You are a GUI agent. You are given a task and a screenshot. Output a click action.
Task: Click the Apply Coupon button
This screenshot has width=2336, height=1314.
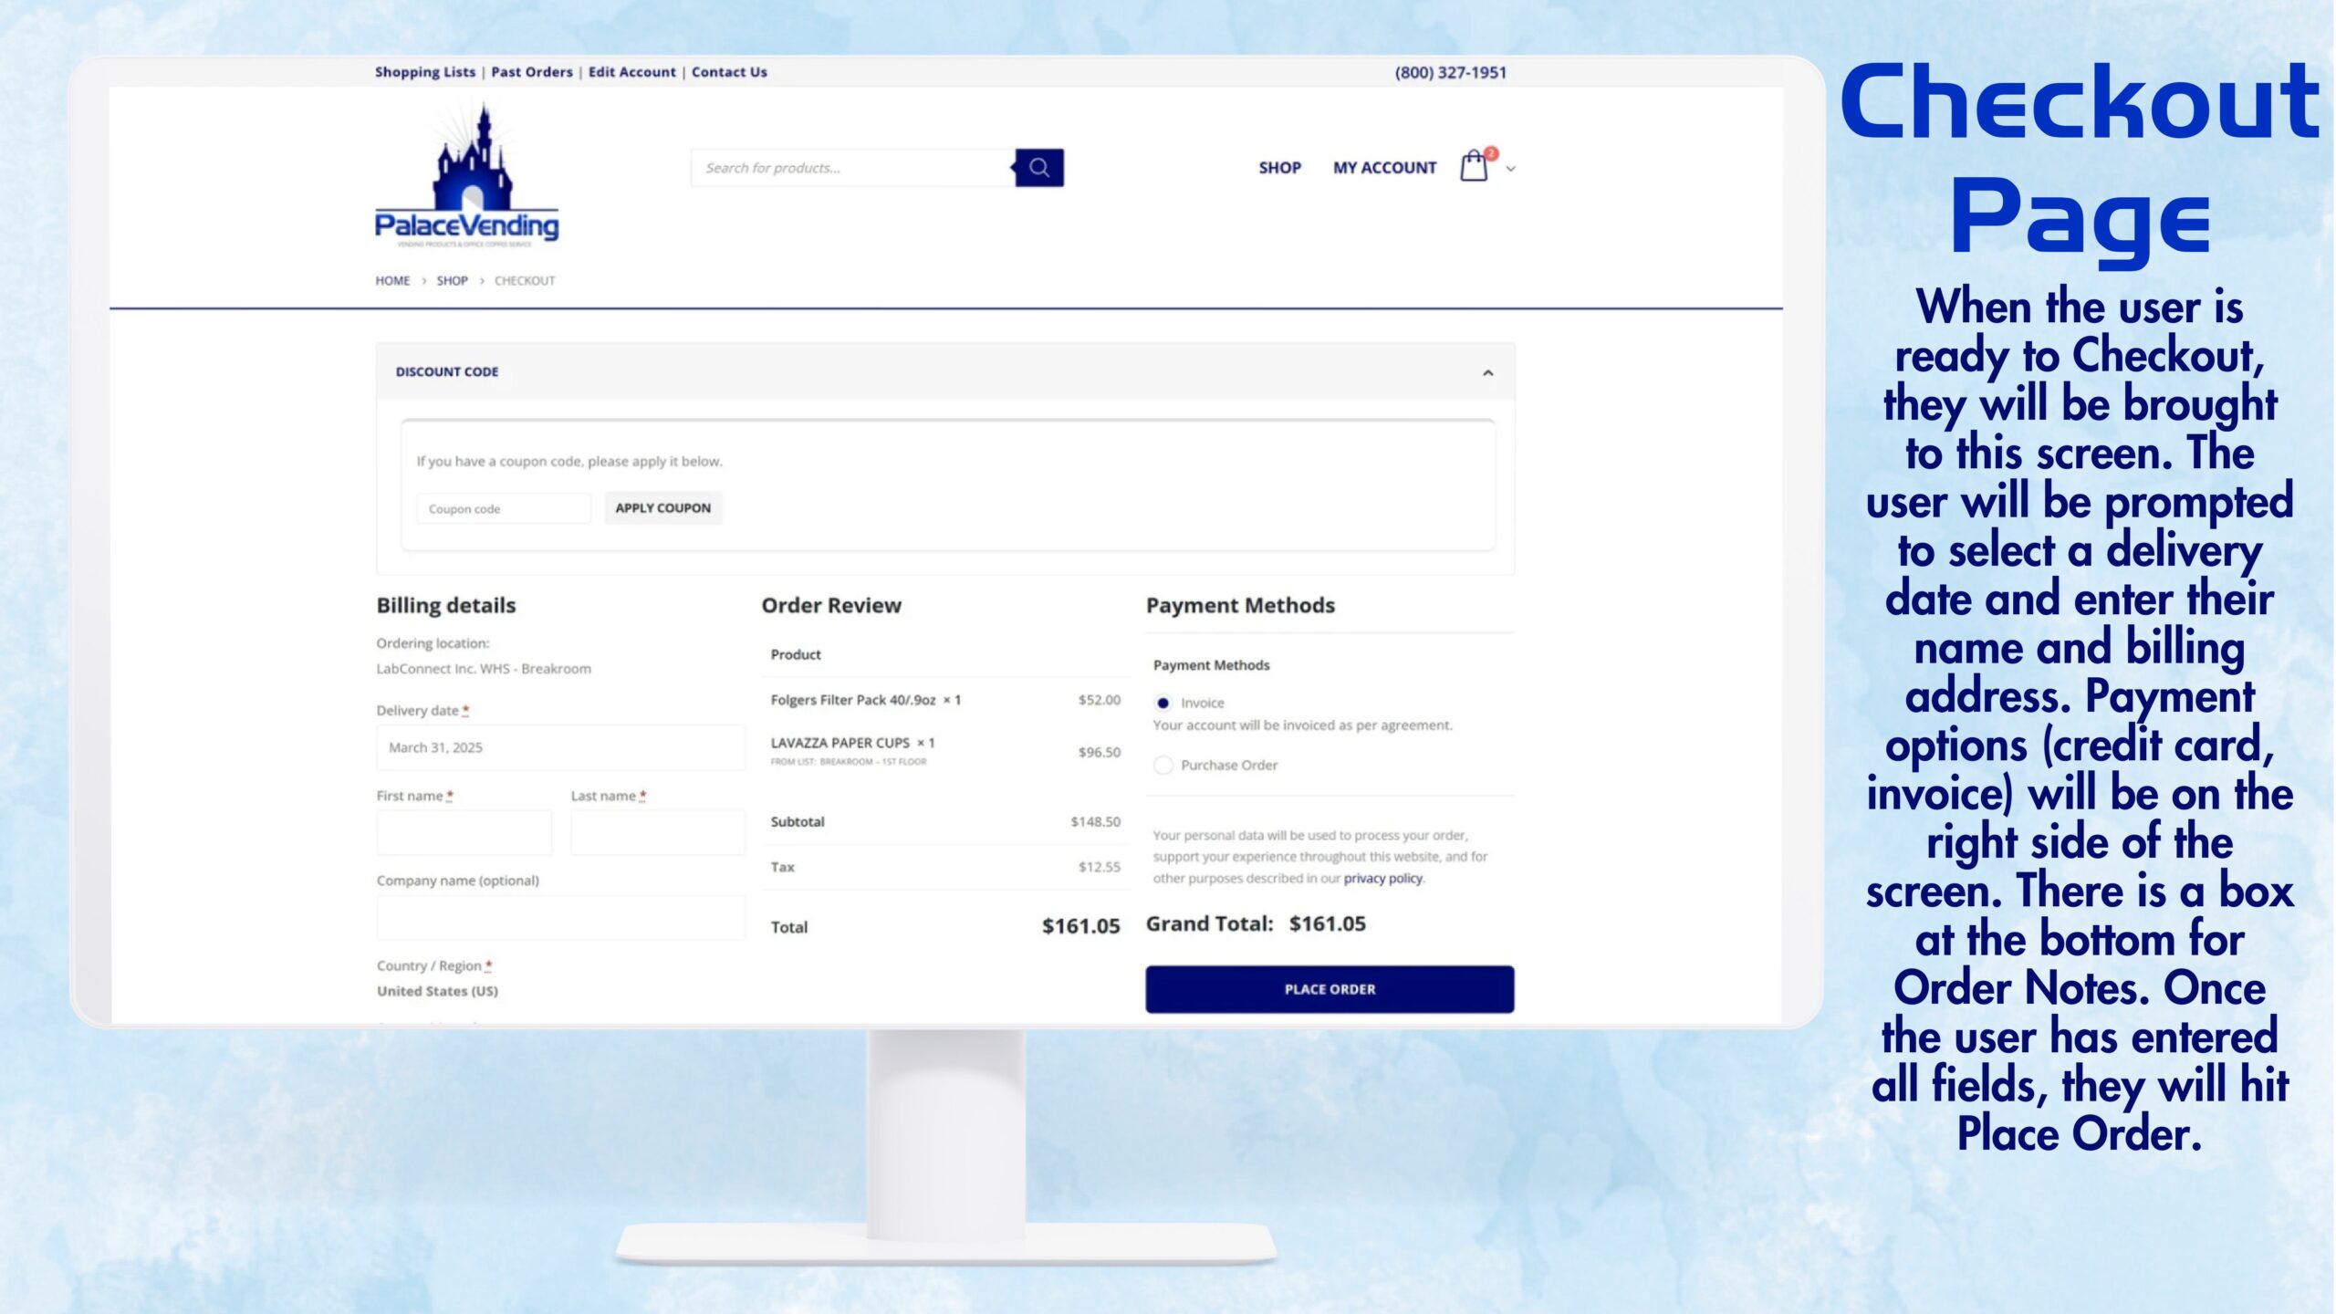click(662, 508)
